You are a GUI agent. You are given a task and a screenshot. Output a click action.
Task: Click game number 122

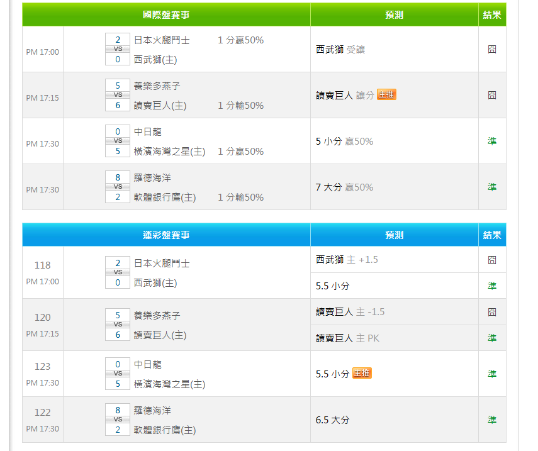pos(43,412)
